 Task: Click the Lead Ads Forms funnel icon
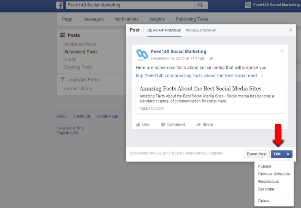click(63, 79)
